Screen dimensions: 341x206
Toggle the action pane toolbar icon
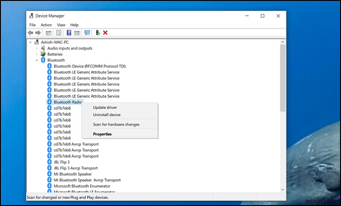(x=76, y=33)
